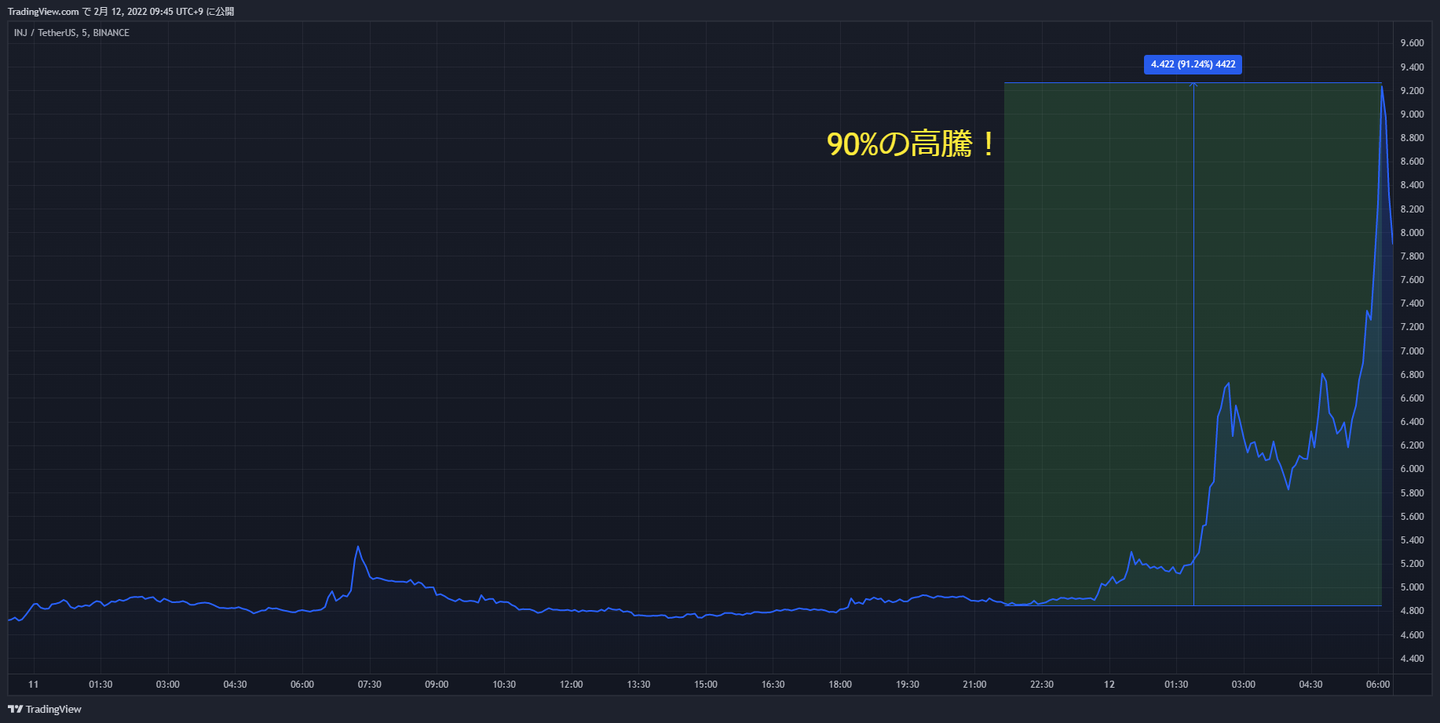
Task: Click the 4.400 price axis label
Action: click(1412, 659)
